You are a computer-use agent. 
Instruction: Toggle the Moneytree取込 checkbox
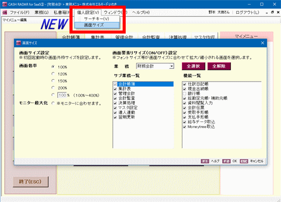(184, 127)
